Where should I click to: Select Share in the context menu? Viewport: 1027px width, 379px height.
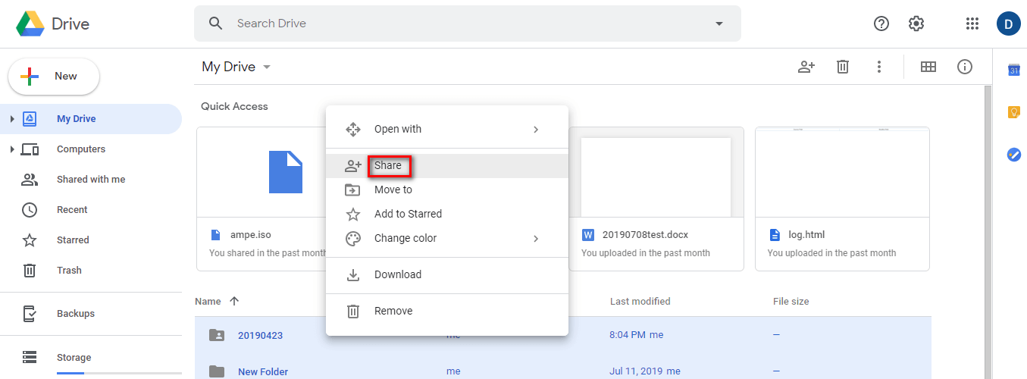pyautogui.click(x=388, y=166)
